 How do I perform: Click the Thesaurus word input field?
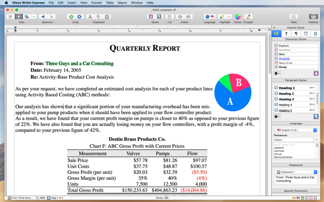pyautogui.click(x=293, y=139)
